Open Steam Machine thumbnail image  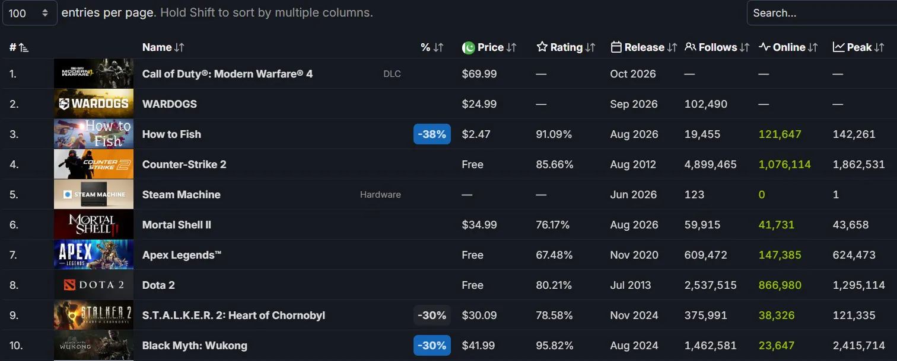[94, 194]
